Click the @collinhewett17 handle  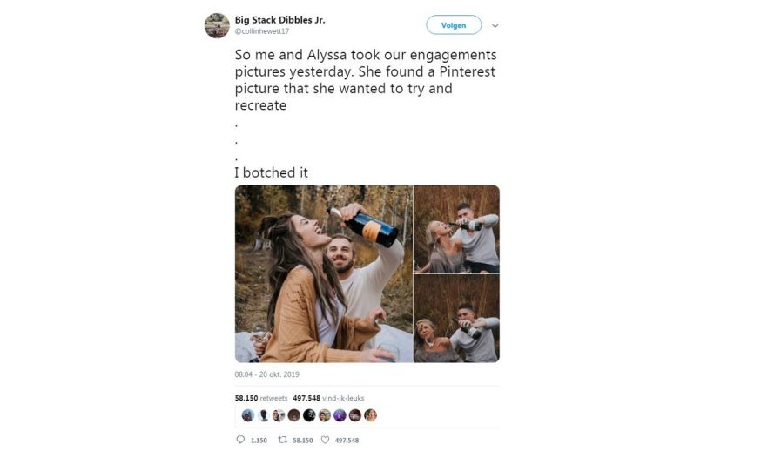(262, 31)
